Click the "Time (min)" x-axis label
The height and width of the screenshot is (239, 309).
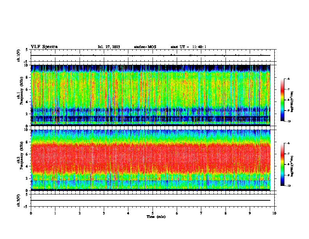pos(156,217)
